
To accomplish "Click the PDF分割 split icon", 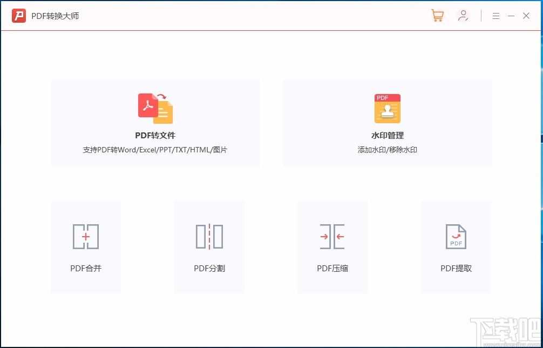I will [209, 237].
